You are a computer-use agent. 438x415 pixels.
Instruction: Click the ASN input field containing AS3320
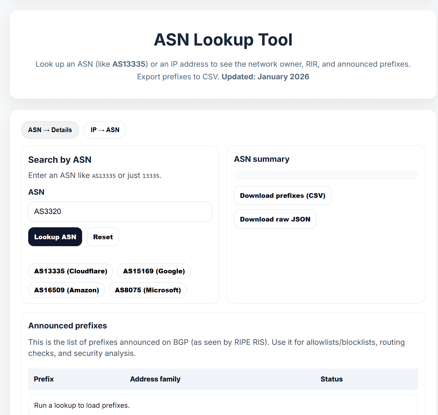point(120,211)
